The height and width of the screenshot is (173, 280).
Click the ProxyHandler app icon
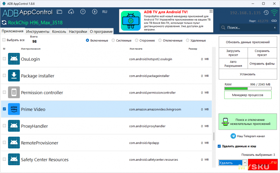(14, 126)
